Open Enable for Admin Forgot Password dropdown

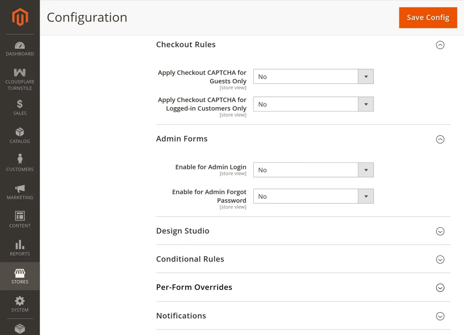click(x=313, y=196)
